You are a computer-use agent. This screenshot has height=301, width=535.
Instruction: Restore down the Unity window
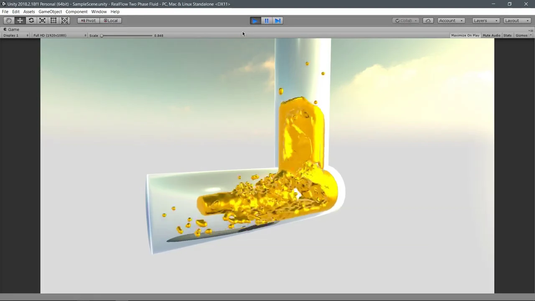pos(510,4)
